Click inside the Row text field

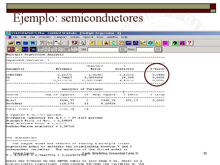click(x=145, y=50)
